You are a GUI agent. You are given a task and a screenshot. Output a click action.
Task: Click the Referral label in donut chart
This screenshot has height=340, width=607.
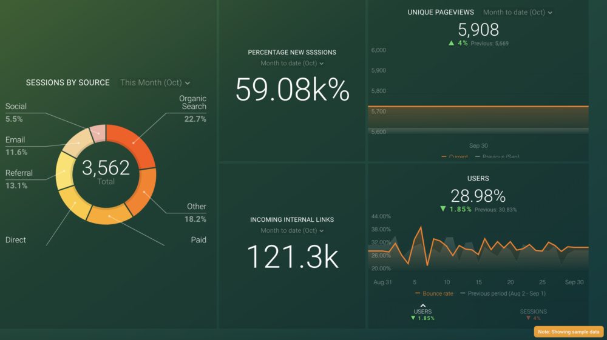(x=19, y=173)
